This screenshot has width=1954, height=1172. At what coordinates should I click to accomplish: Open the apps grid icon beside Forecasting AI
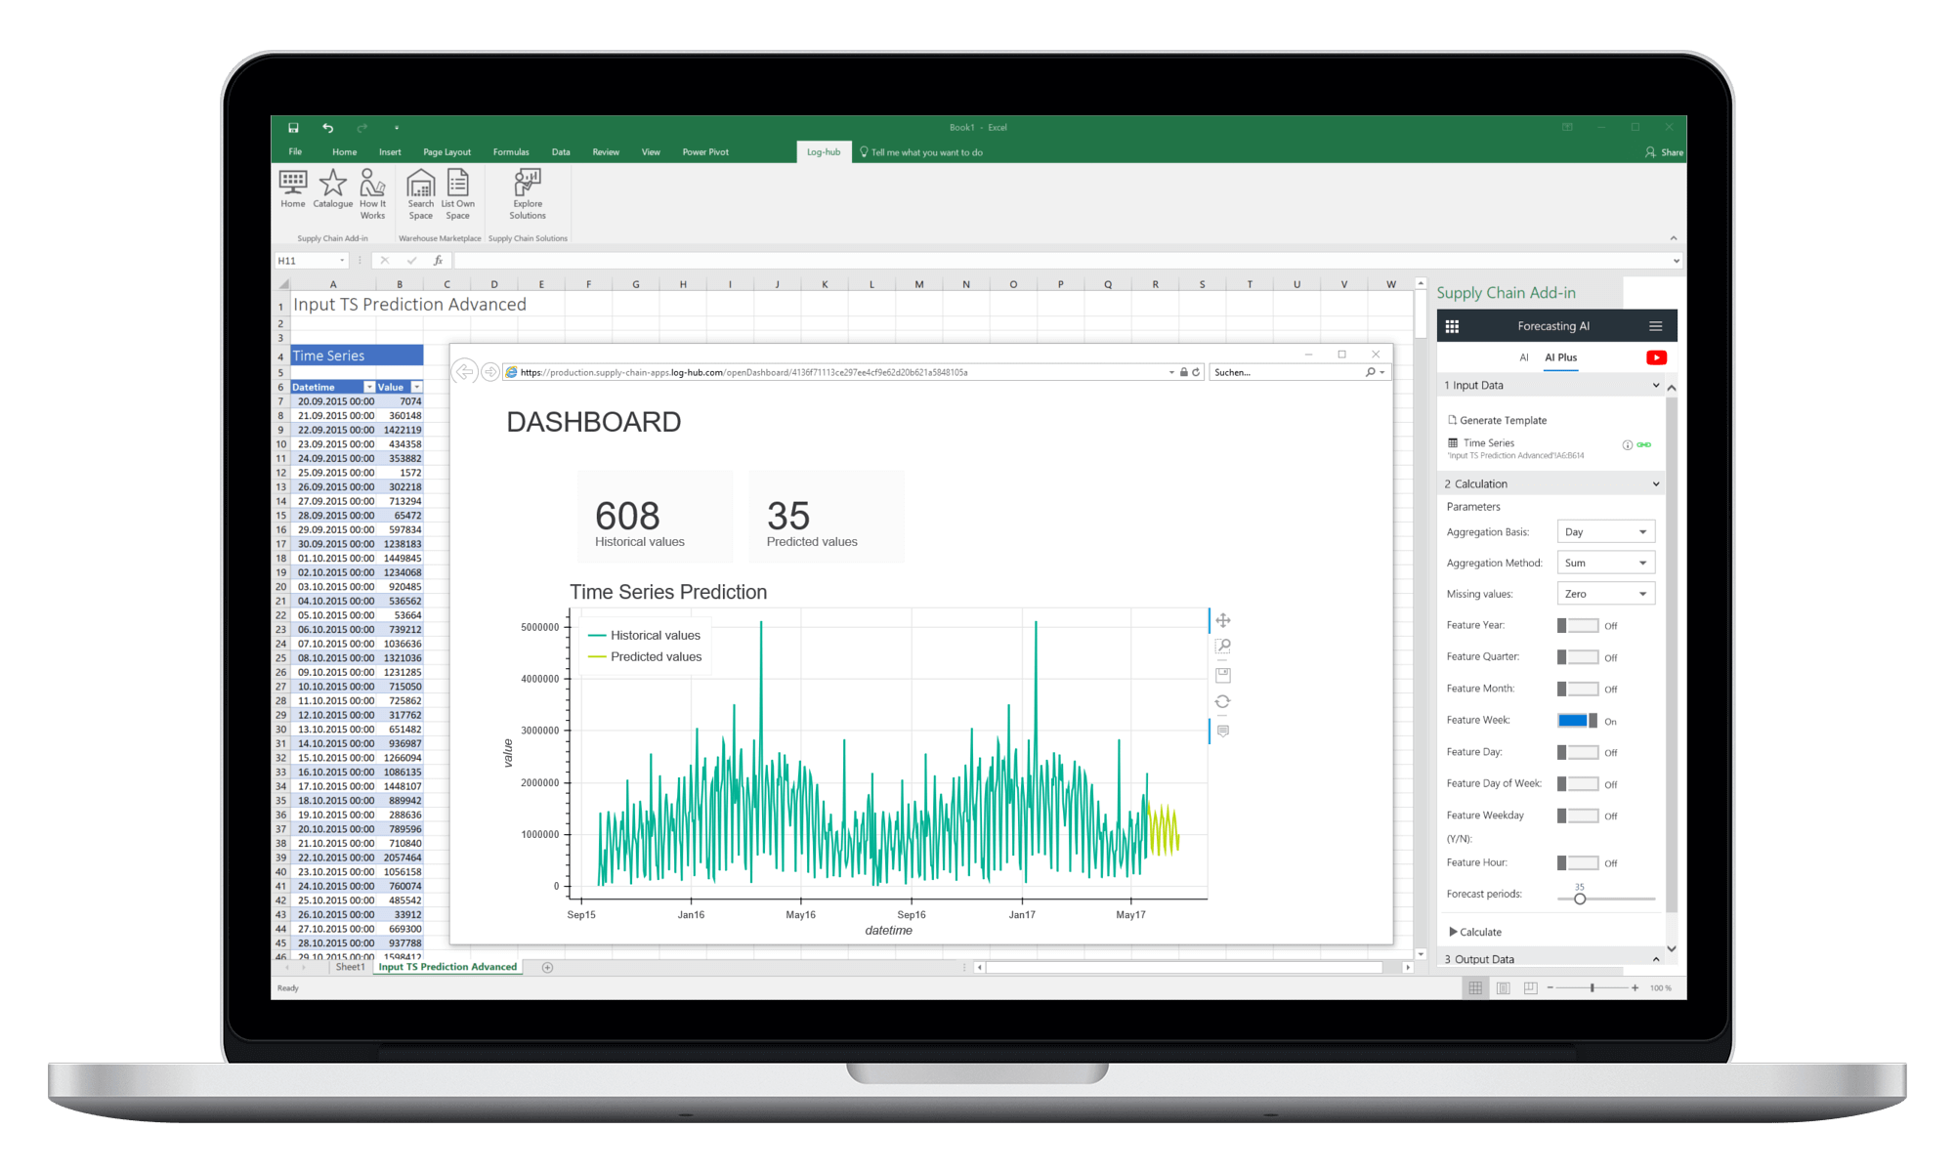(1453, 325)
